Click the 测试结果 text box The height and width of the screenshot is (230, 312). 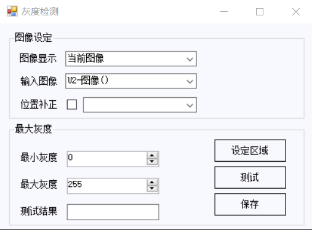113,212
